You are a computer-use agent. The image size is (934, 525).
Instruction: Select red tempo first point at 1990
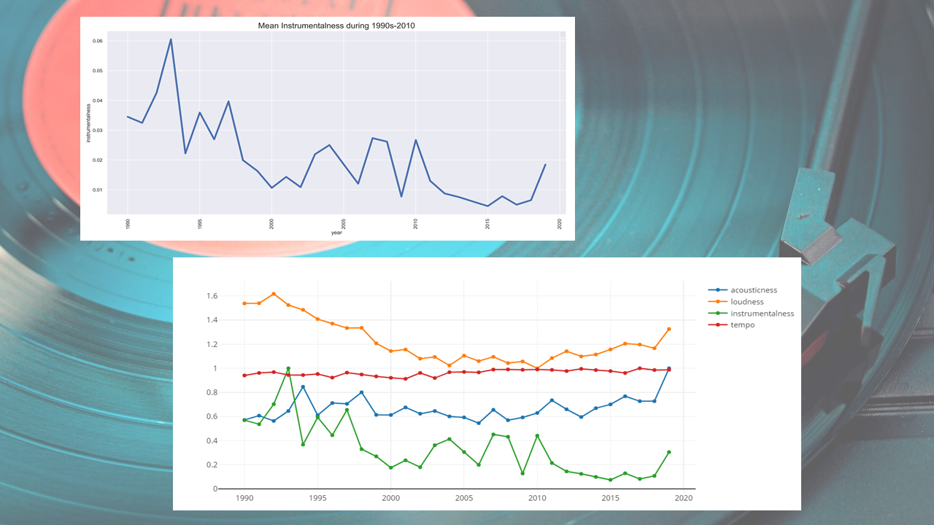pyautogui.click(x=244, y=376)
